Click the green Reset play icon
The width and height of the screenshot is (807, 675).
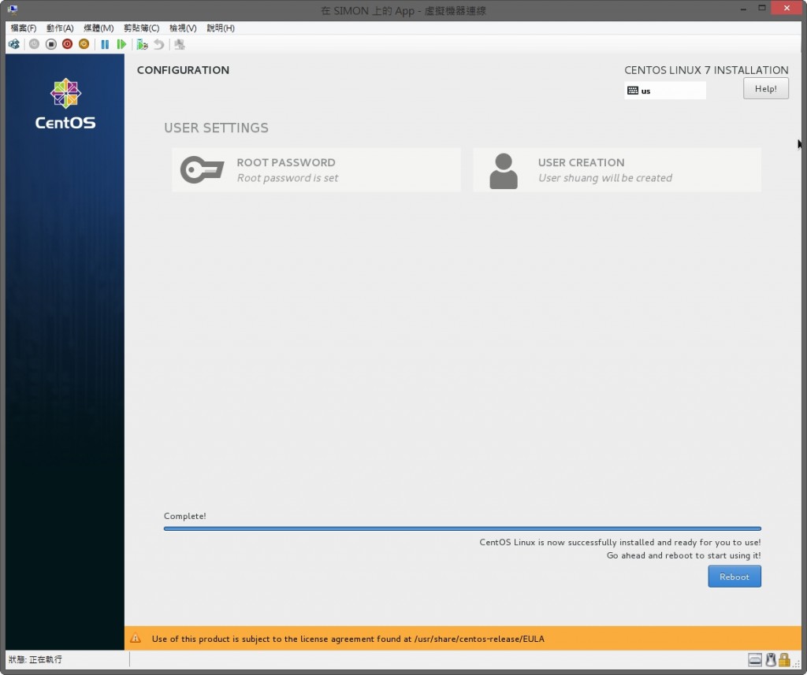pyautogui.click(x=121, y=44)
